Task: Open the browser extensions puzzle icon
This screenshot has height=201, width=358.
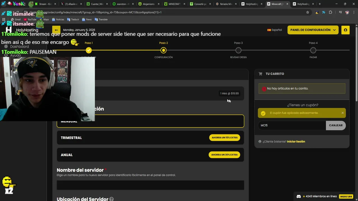Action: coord(331,12)
